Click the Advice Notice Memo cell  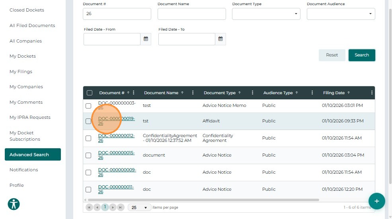224,105
